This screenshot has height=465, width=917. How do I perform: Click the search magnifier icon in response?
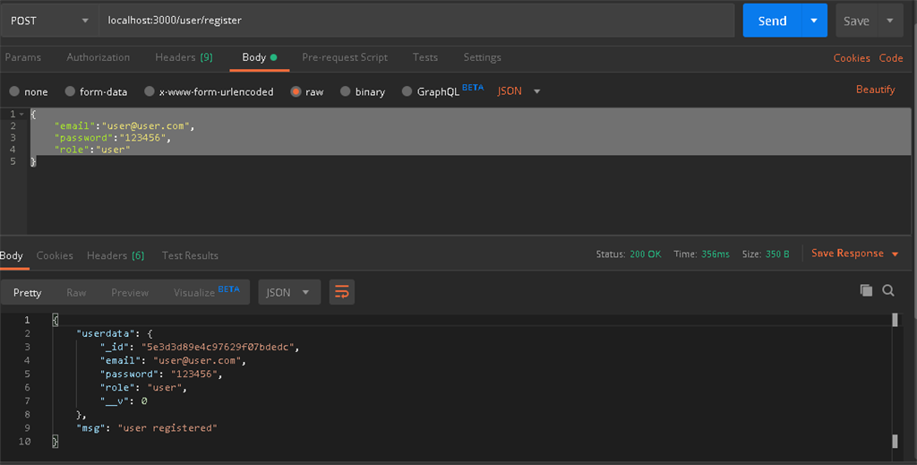point(888,290)
